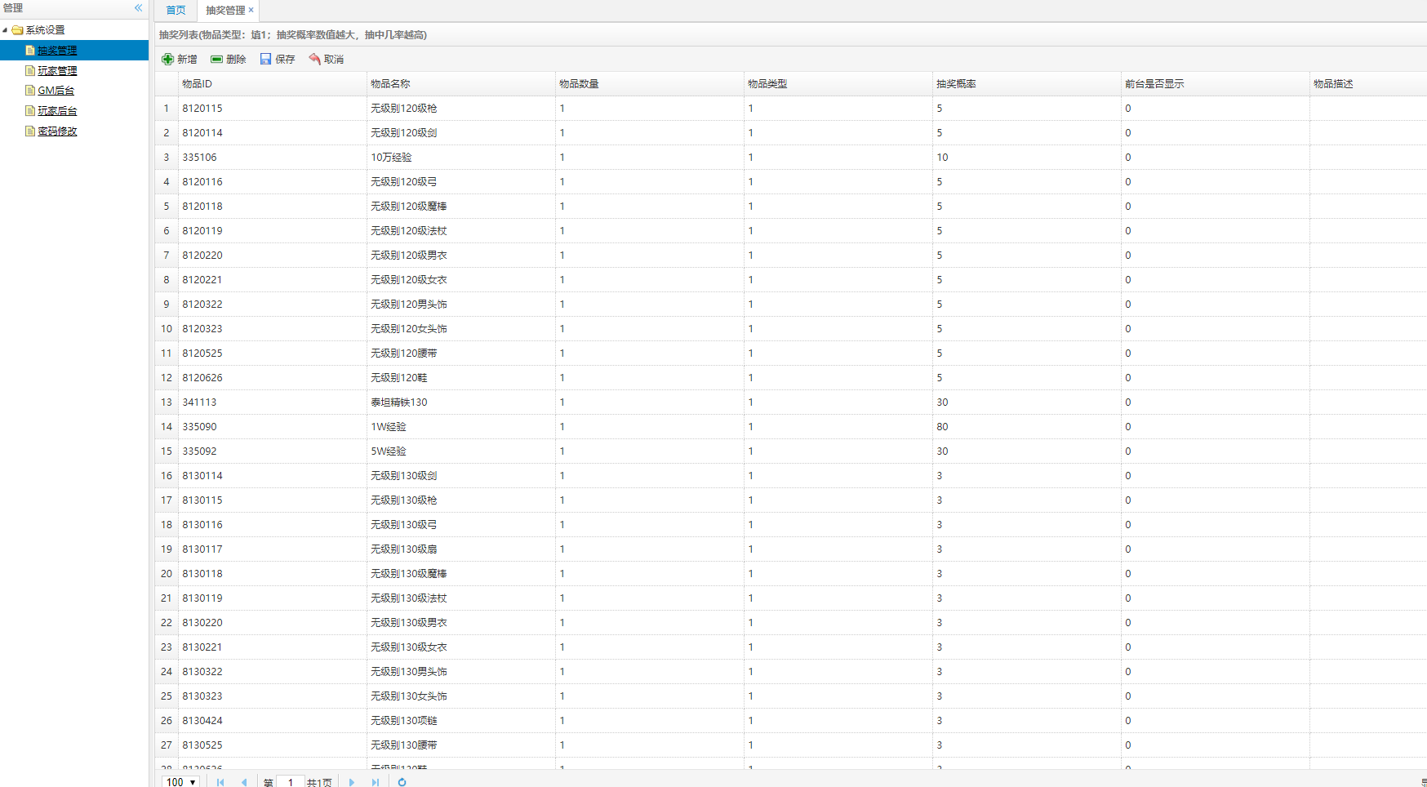Image resolution: width=1427 pixels, height=787 pixels.
Task: Open 密码修改 in the sidebar tree
Action: pyautogui.click(x=57, y=131)
